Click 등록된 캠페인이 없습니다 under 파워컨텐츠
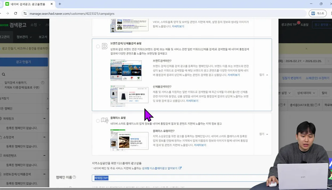Screen dimensions: 332x190 (x=22, y=165)
